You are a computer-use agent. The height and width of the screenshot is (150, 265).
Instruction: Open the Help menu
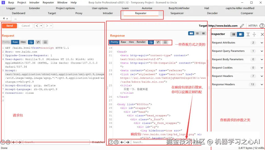coord(74,3)
